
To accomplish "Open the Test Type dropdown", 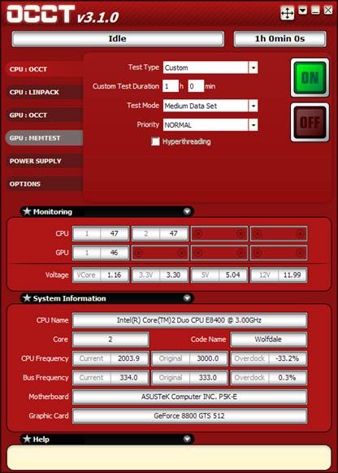I will [x=253, y=67].
